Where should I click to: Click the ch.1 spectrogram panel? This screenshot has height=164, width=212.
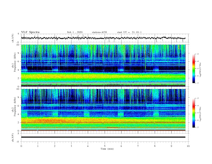103,65
